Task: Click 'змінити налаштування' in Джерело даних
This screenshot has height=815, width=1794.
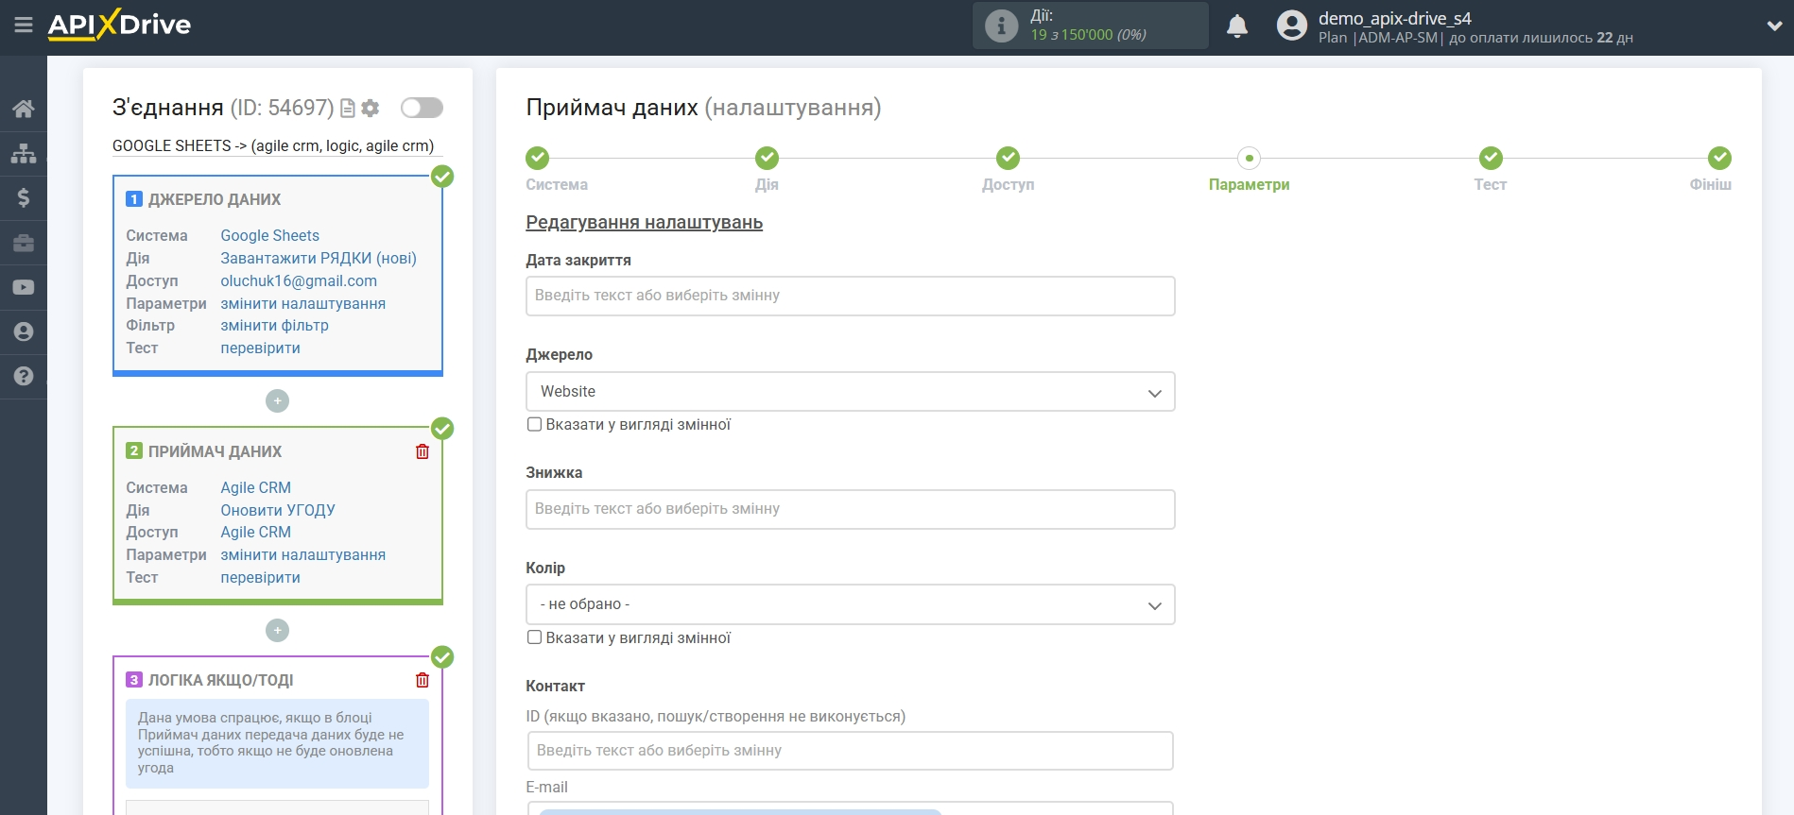Action: click(x=303, y=304)
